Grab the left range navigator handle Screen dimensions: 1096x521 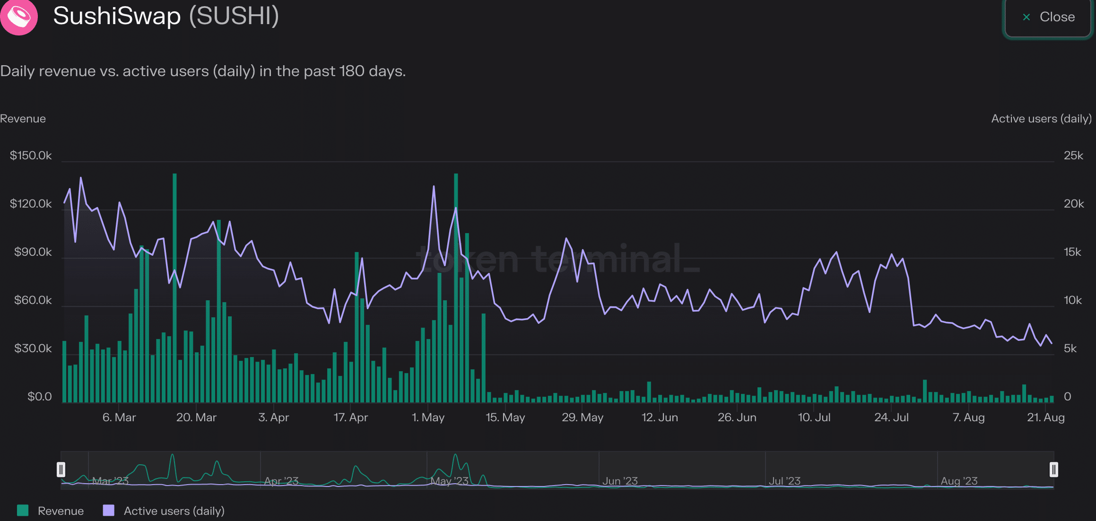point(61,469)
